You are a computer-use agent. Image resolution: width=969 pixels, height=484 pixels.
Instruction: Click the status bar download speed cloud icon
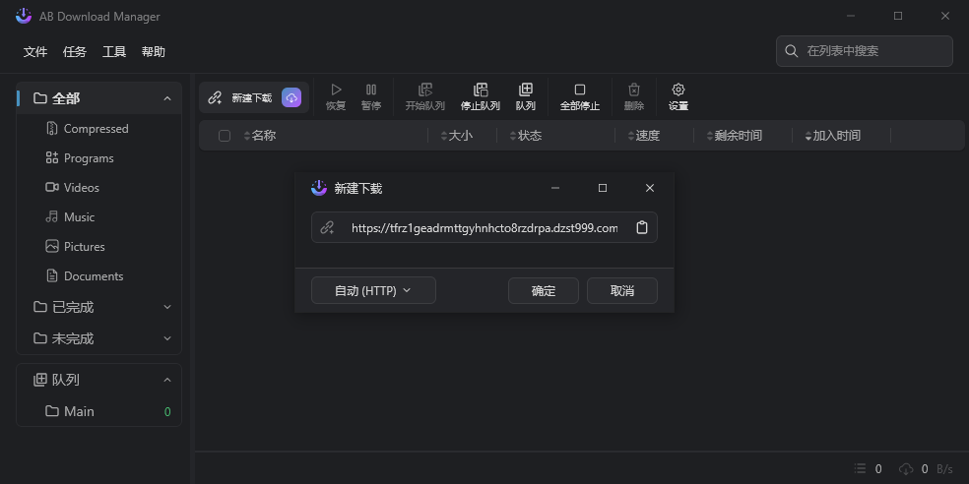906,469
